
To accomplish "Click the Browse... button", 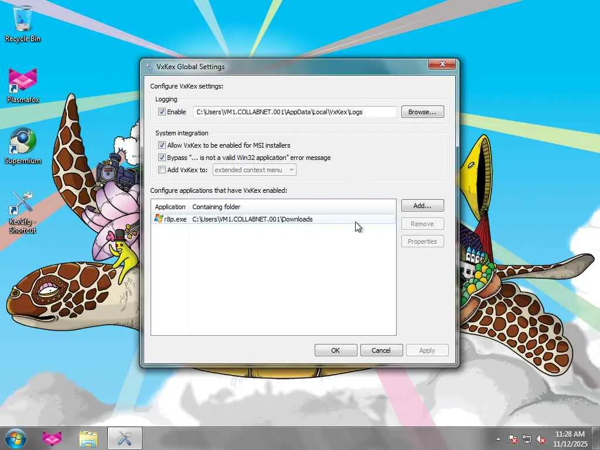I will [x=422, y=112].
